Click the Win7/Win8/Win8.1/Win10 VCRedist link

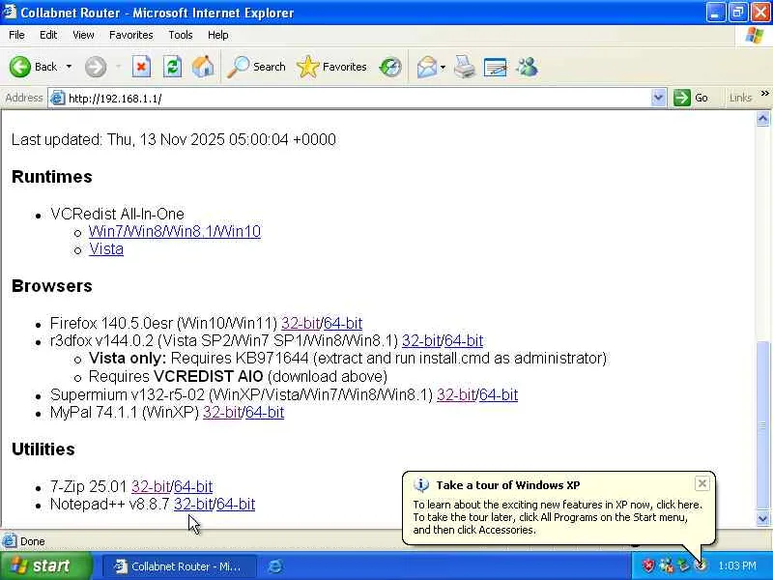pos(175,231)
